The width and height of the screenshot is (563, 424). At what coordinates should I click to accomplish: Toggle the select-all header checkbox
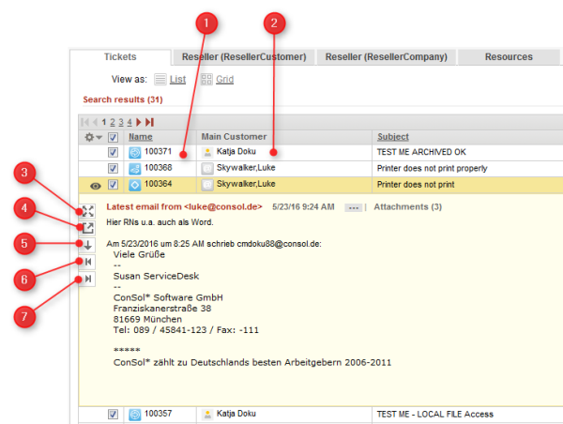113,137
